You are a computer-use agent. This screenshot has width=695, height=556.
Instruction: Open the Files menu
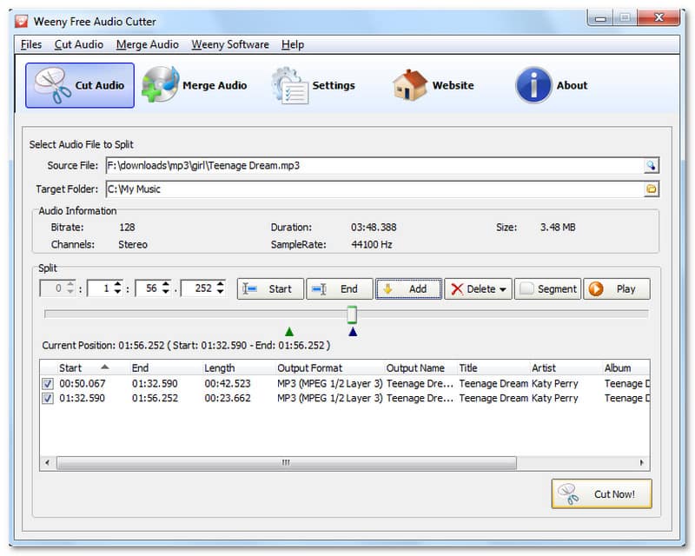point(30,44)
